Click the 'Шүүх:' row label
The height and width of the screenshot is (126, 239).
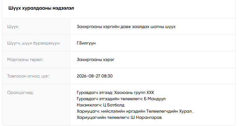click(x=13, y=27)
